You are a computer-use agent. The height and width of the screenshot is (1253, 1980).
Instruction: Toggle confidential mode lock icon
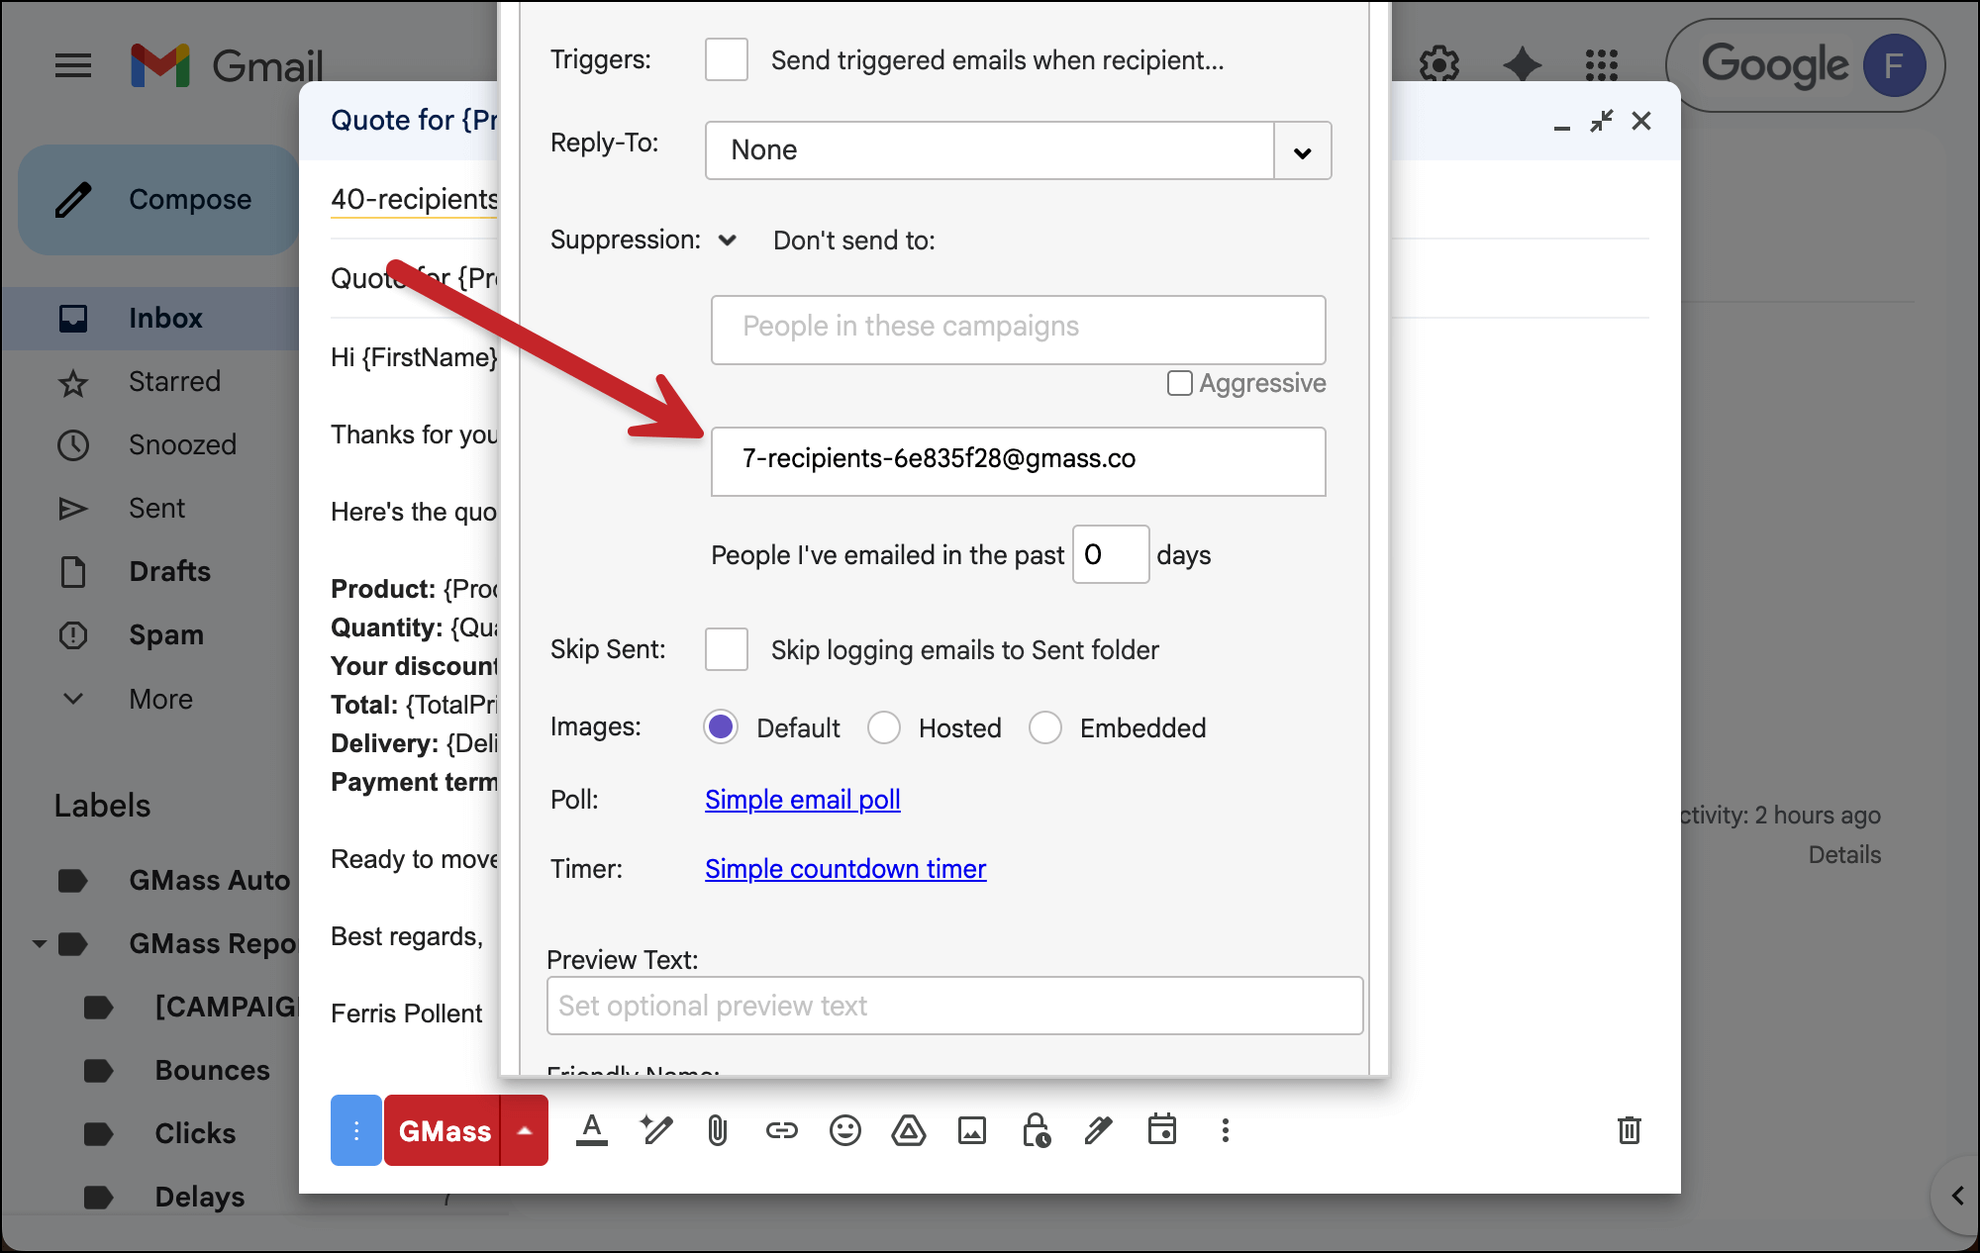coord(1036,1130)
